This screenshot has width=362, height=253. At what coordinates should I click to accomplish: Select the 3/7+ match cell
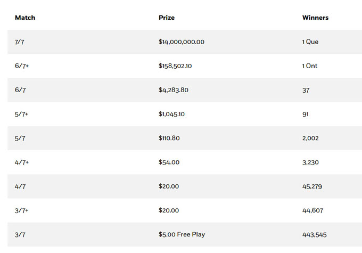pyautogui.click(x=22, y=210)
